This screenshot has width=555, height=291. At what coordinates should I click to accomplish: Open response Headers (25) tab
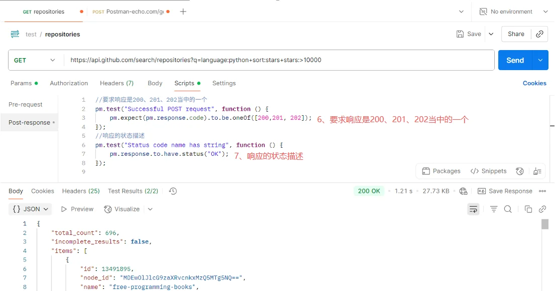coord(81,191)
